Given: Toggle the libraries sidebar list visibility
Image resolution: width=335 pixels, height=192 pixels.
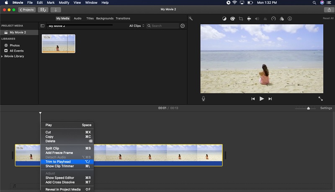Looking at the screenshot, I should pos(42,26).
